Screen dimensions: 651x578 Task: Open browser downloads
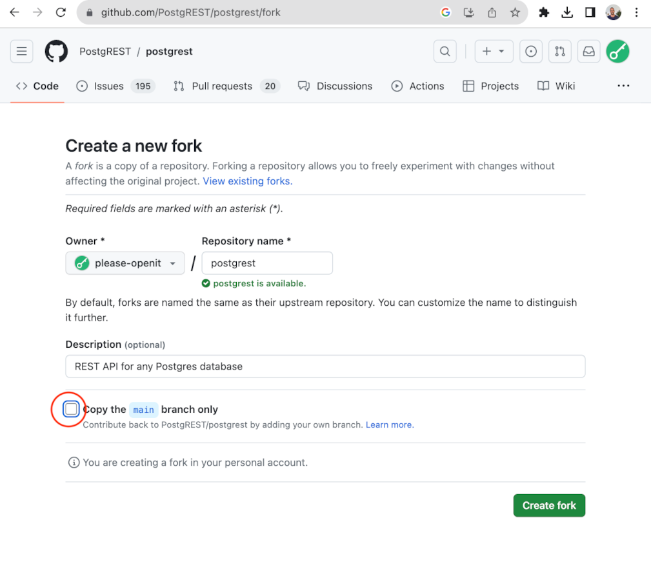pyautogui.click(x=567, y=12)
